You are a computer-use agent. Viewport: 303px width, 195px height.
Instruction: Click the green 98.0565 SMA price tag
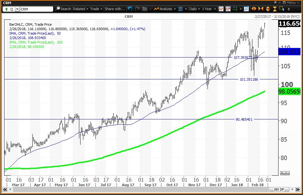click(x=289, y=91)
